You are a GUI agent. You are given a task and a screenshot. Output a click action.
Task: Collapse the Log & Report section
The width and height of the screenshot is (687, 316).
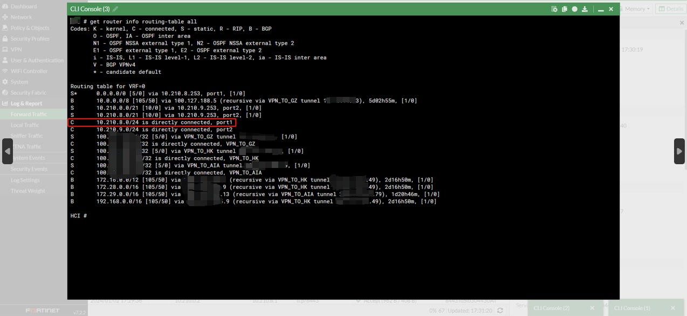pos(26,103)
